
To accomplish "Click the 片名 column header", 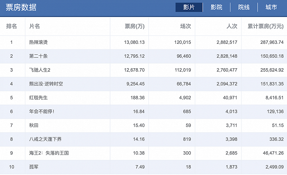I will [35, 27].
